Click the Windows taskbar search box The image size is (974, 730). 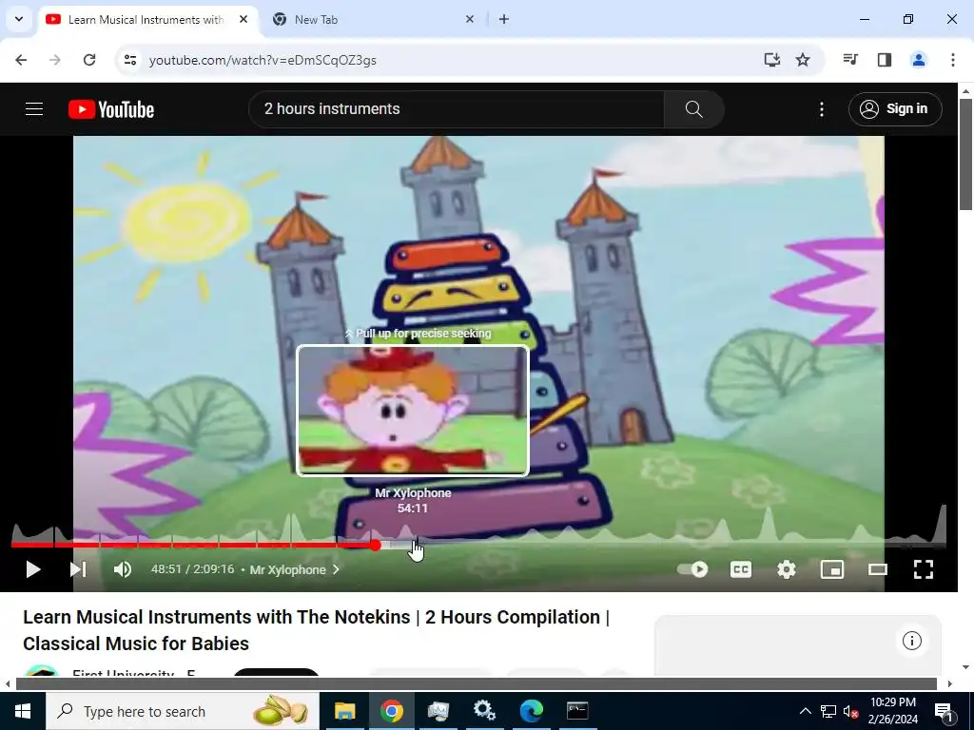tap(183, 711)
